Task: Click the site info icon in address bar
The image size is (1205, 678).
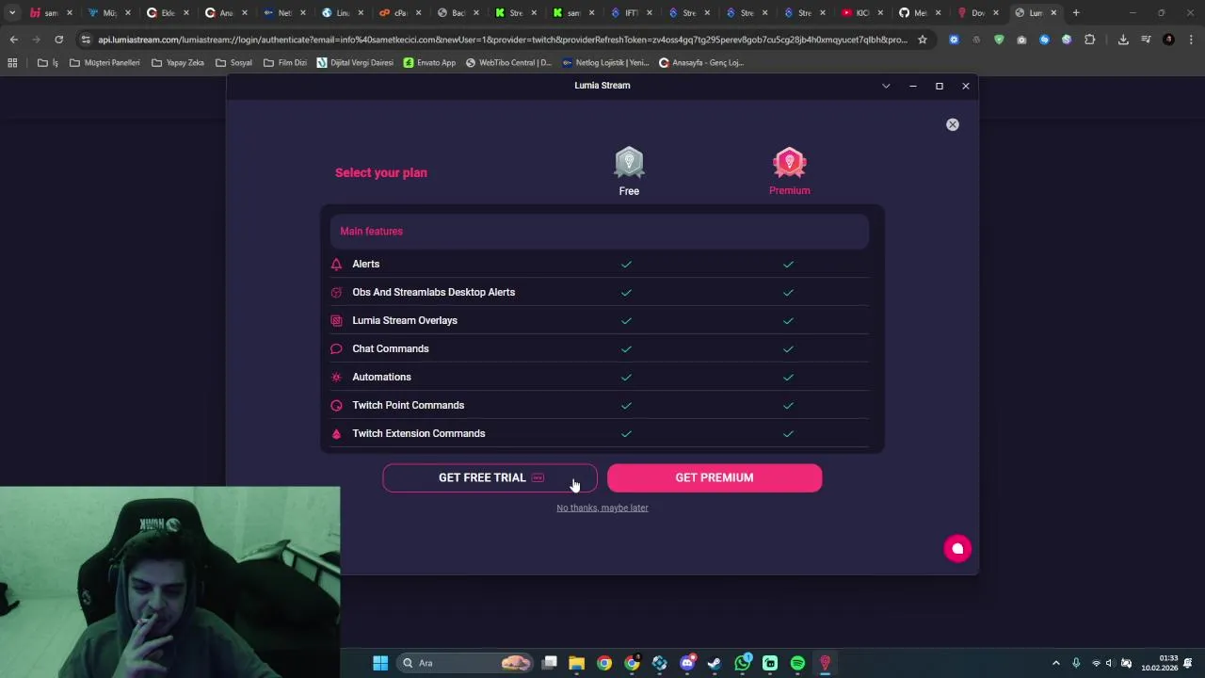Action: click(x=86, y=40)
